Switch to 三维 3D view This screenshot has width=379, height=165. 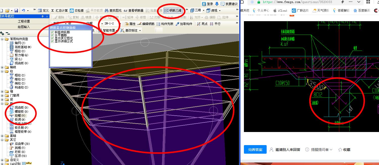click(x=196, y=10)
